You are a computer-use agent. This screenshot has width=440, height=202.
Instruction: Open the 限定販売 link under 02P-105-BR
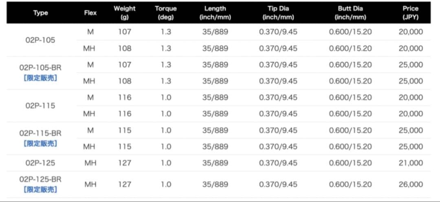pos(40,78)
